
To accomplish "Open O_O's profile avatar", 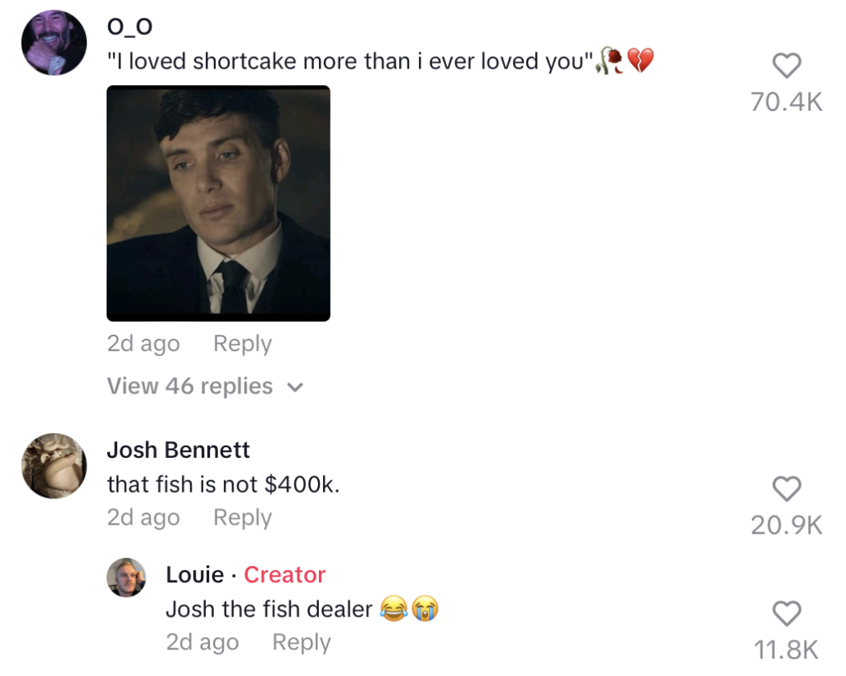I will pos(54,43).
